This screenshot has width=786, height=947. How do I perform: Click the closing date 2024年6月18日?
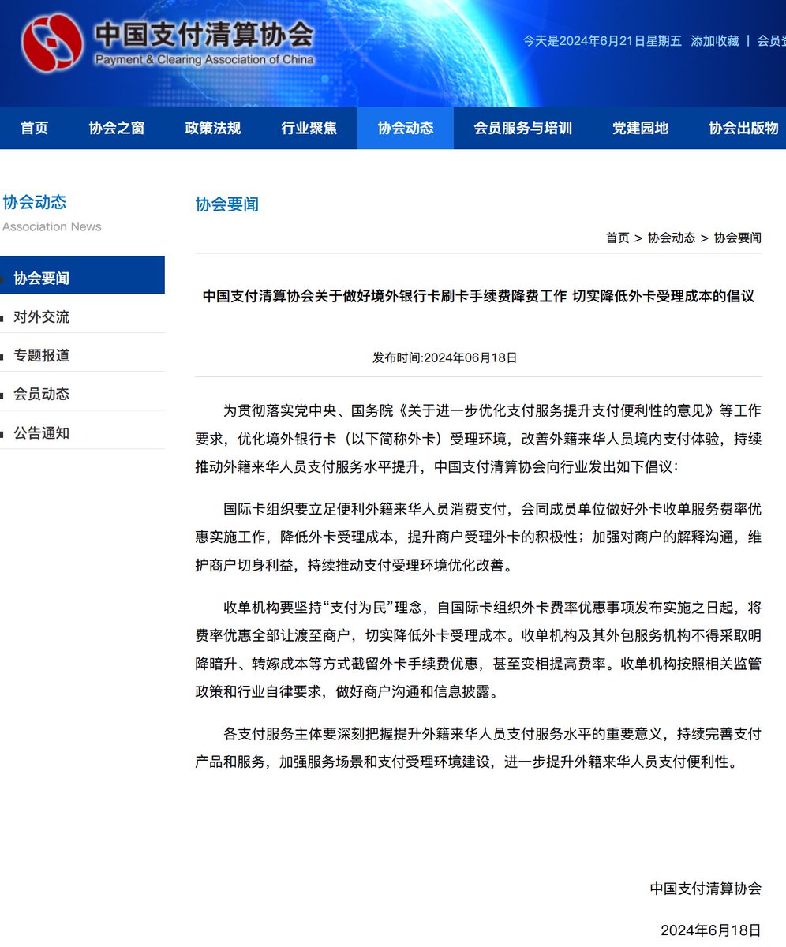click(x=711, y=930)
